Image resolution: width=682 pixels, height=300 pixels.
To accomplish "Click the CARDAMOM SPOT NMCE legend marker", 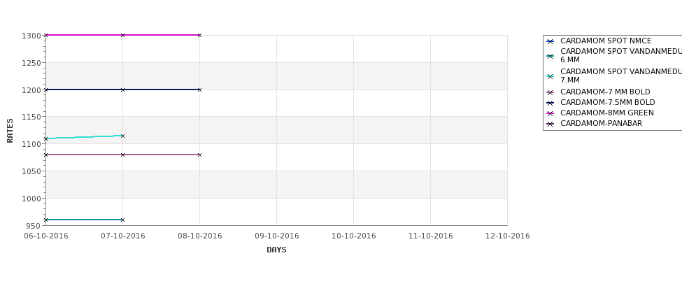I will tap(550, 41).
